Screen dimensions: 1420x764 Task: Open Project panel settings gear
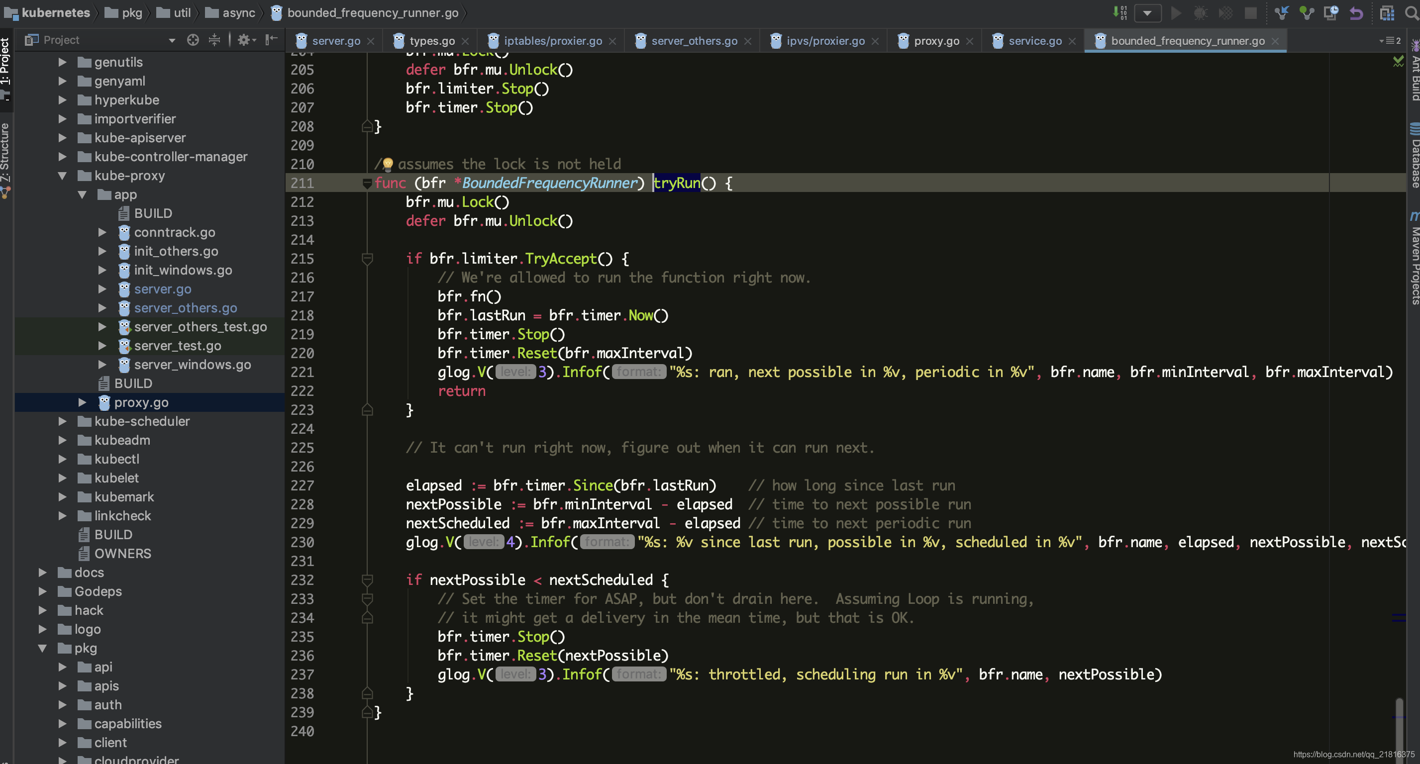coord(246,40)
